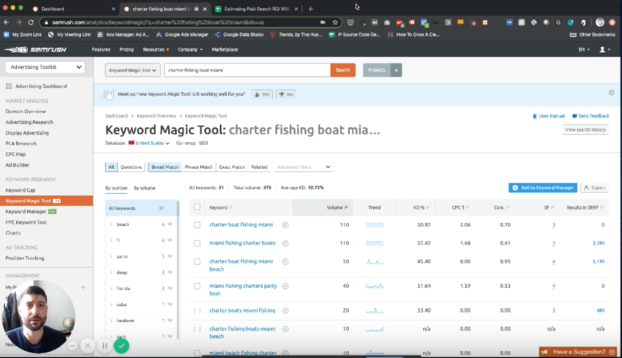Image resolution: width=622 pixels, height=358 pixels.
Task: Dismiss the Keyword Magic feedback banner
Action: tap(611, 93)
